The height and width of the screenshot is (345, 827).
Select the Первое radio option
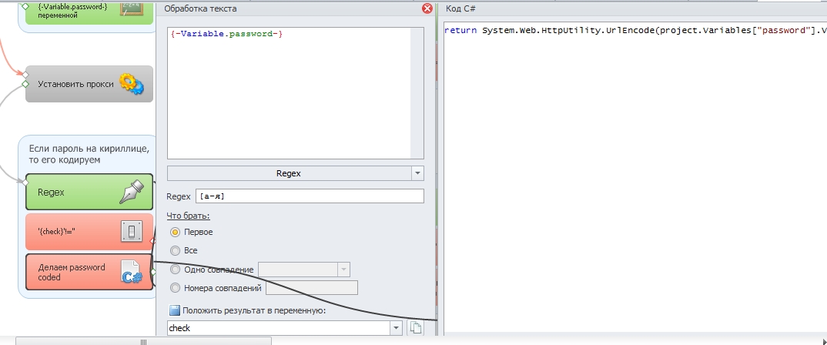pos(175,232)
